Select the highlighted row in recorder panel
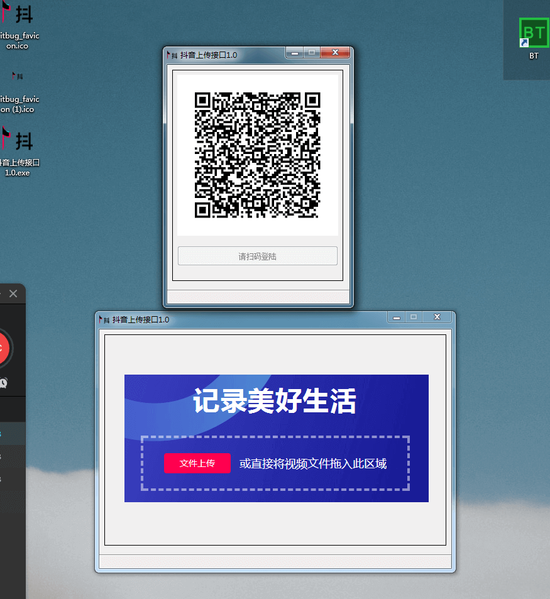This screenshot has width=550, height=599. (x=13, y=433)
